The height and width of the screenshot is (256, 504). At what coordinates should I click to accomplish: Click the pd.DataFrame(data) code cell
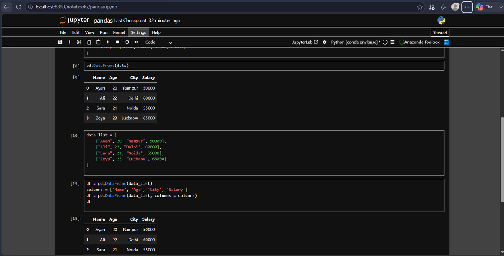(x=264, y=66)
